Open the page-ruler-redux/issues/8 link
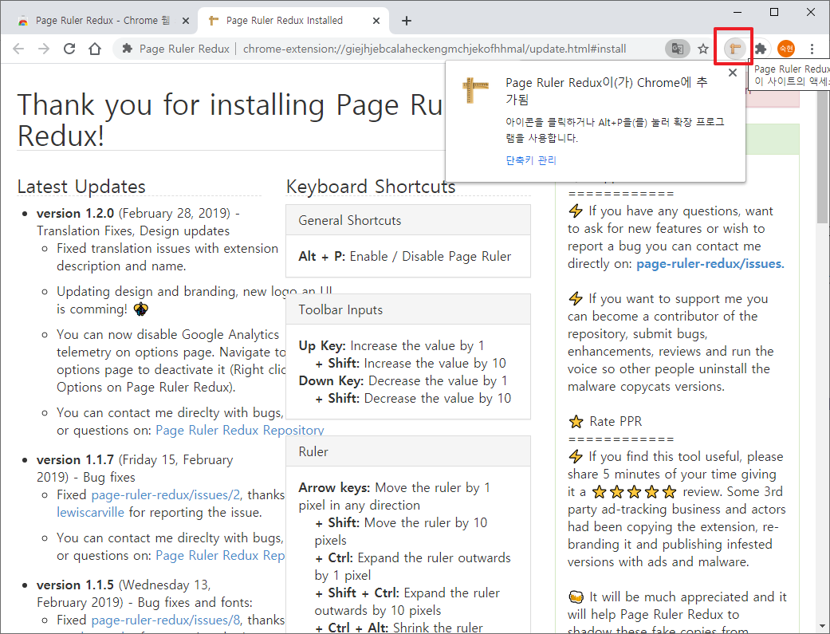The height and width of the screenshot is (634, 830). pyautogui.click(x=166, y=620)
